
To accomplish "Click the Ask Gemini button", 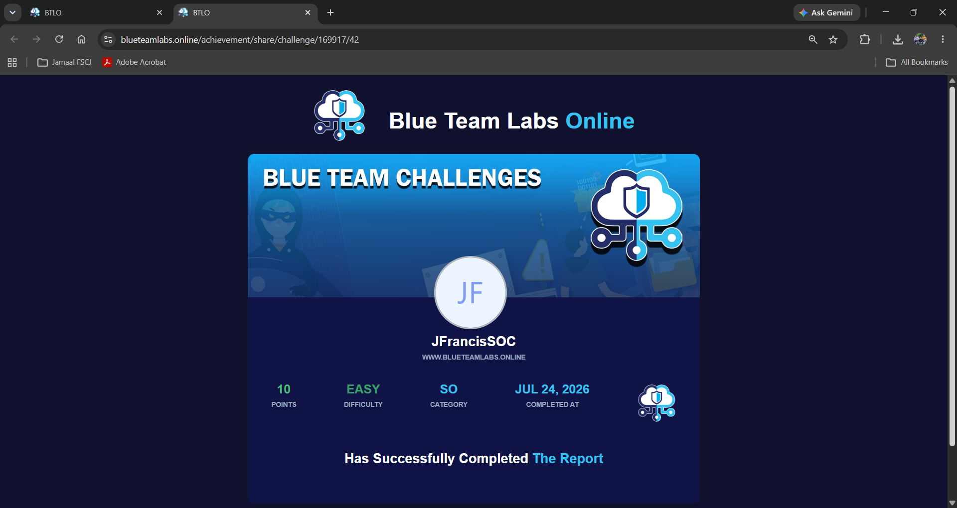I will pyautogui.click(x=826, y=13).
